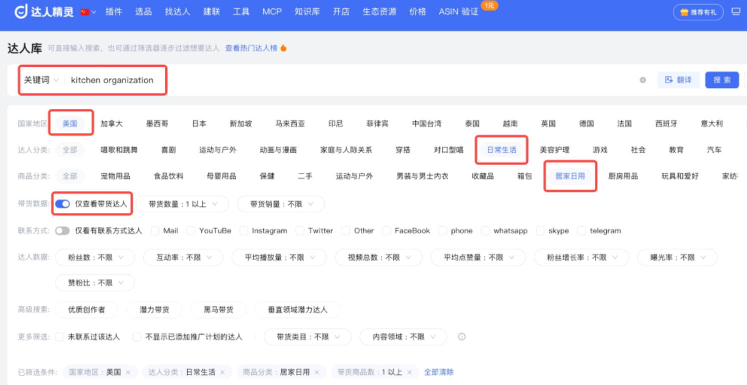Select 宠物用品 product category
Viewport: 747px width, 385px height.
point(116,176)
